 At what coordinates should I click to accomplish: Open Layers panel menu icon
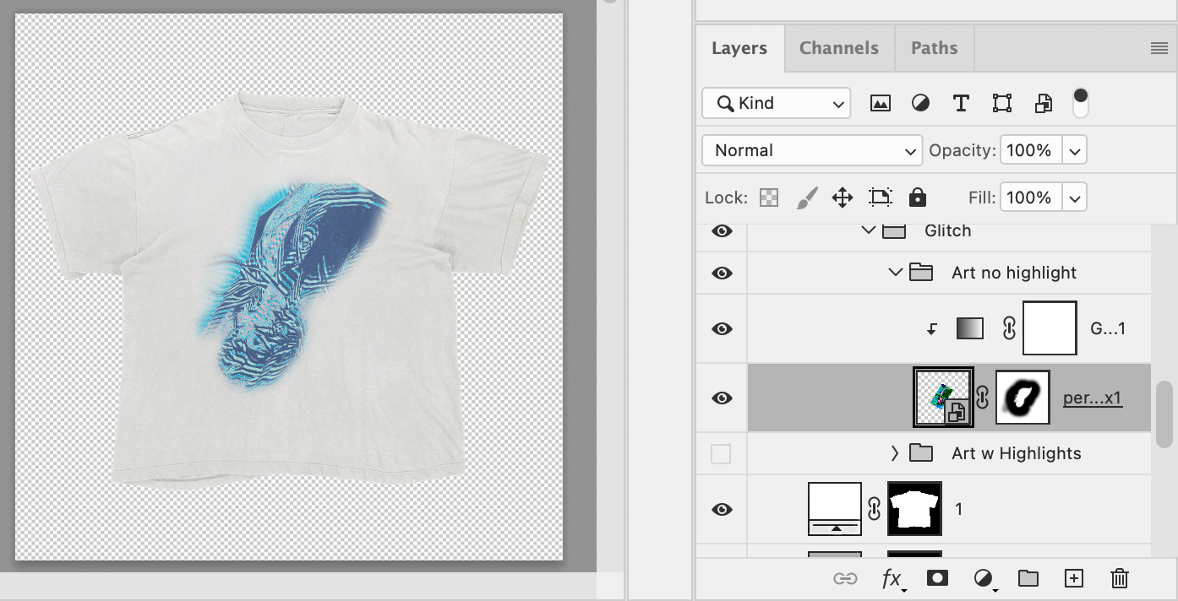pyautogui.click(x=1159, y=49)
